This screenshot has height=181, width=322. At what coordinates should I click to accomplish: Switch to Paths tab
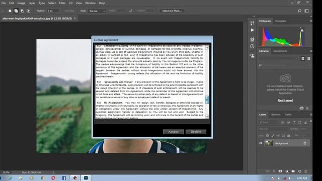(288, 115)
